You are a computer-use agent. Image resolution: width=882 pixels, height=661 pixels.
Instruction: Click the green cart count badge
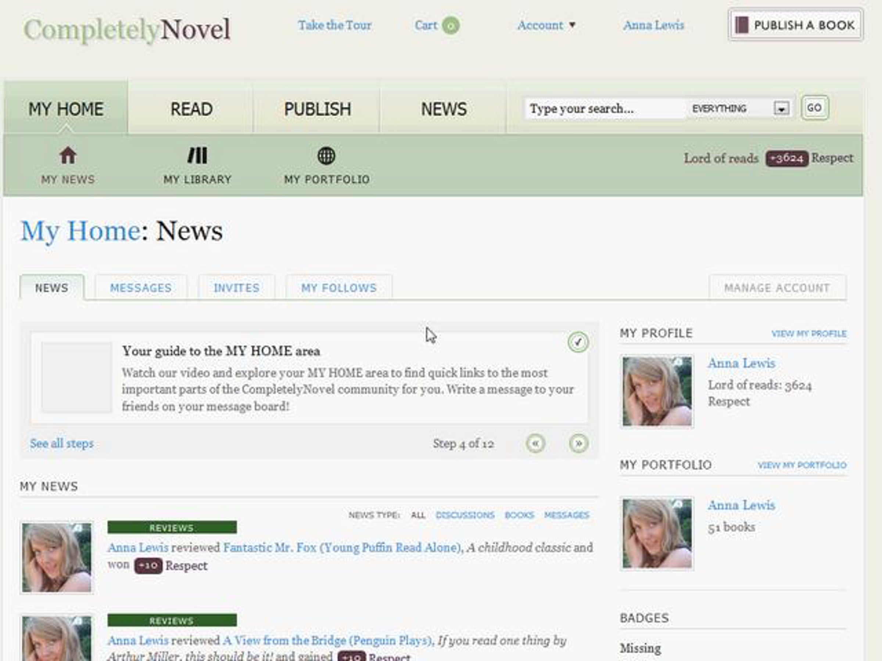pos(451,26)
